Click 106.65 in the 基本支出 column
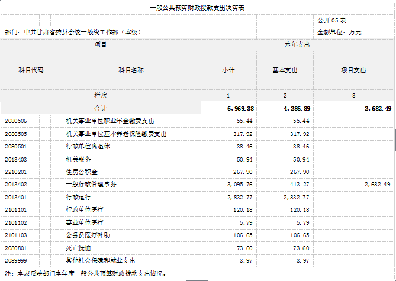The height and width of the screenshot is (281, 396). pos(300,235)
